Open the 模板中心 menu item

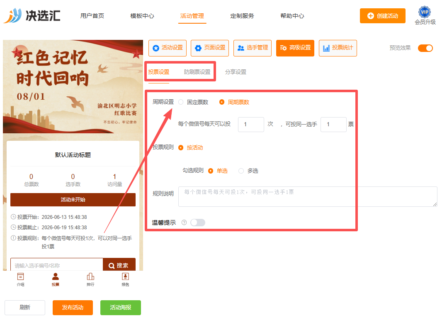[142, 16]
